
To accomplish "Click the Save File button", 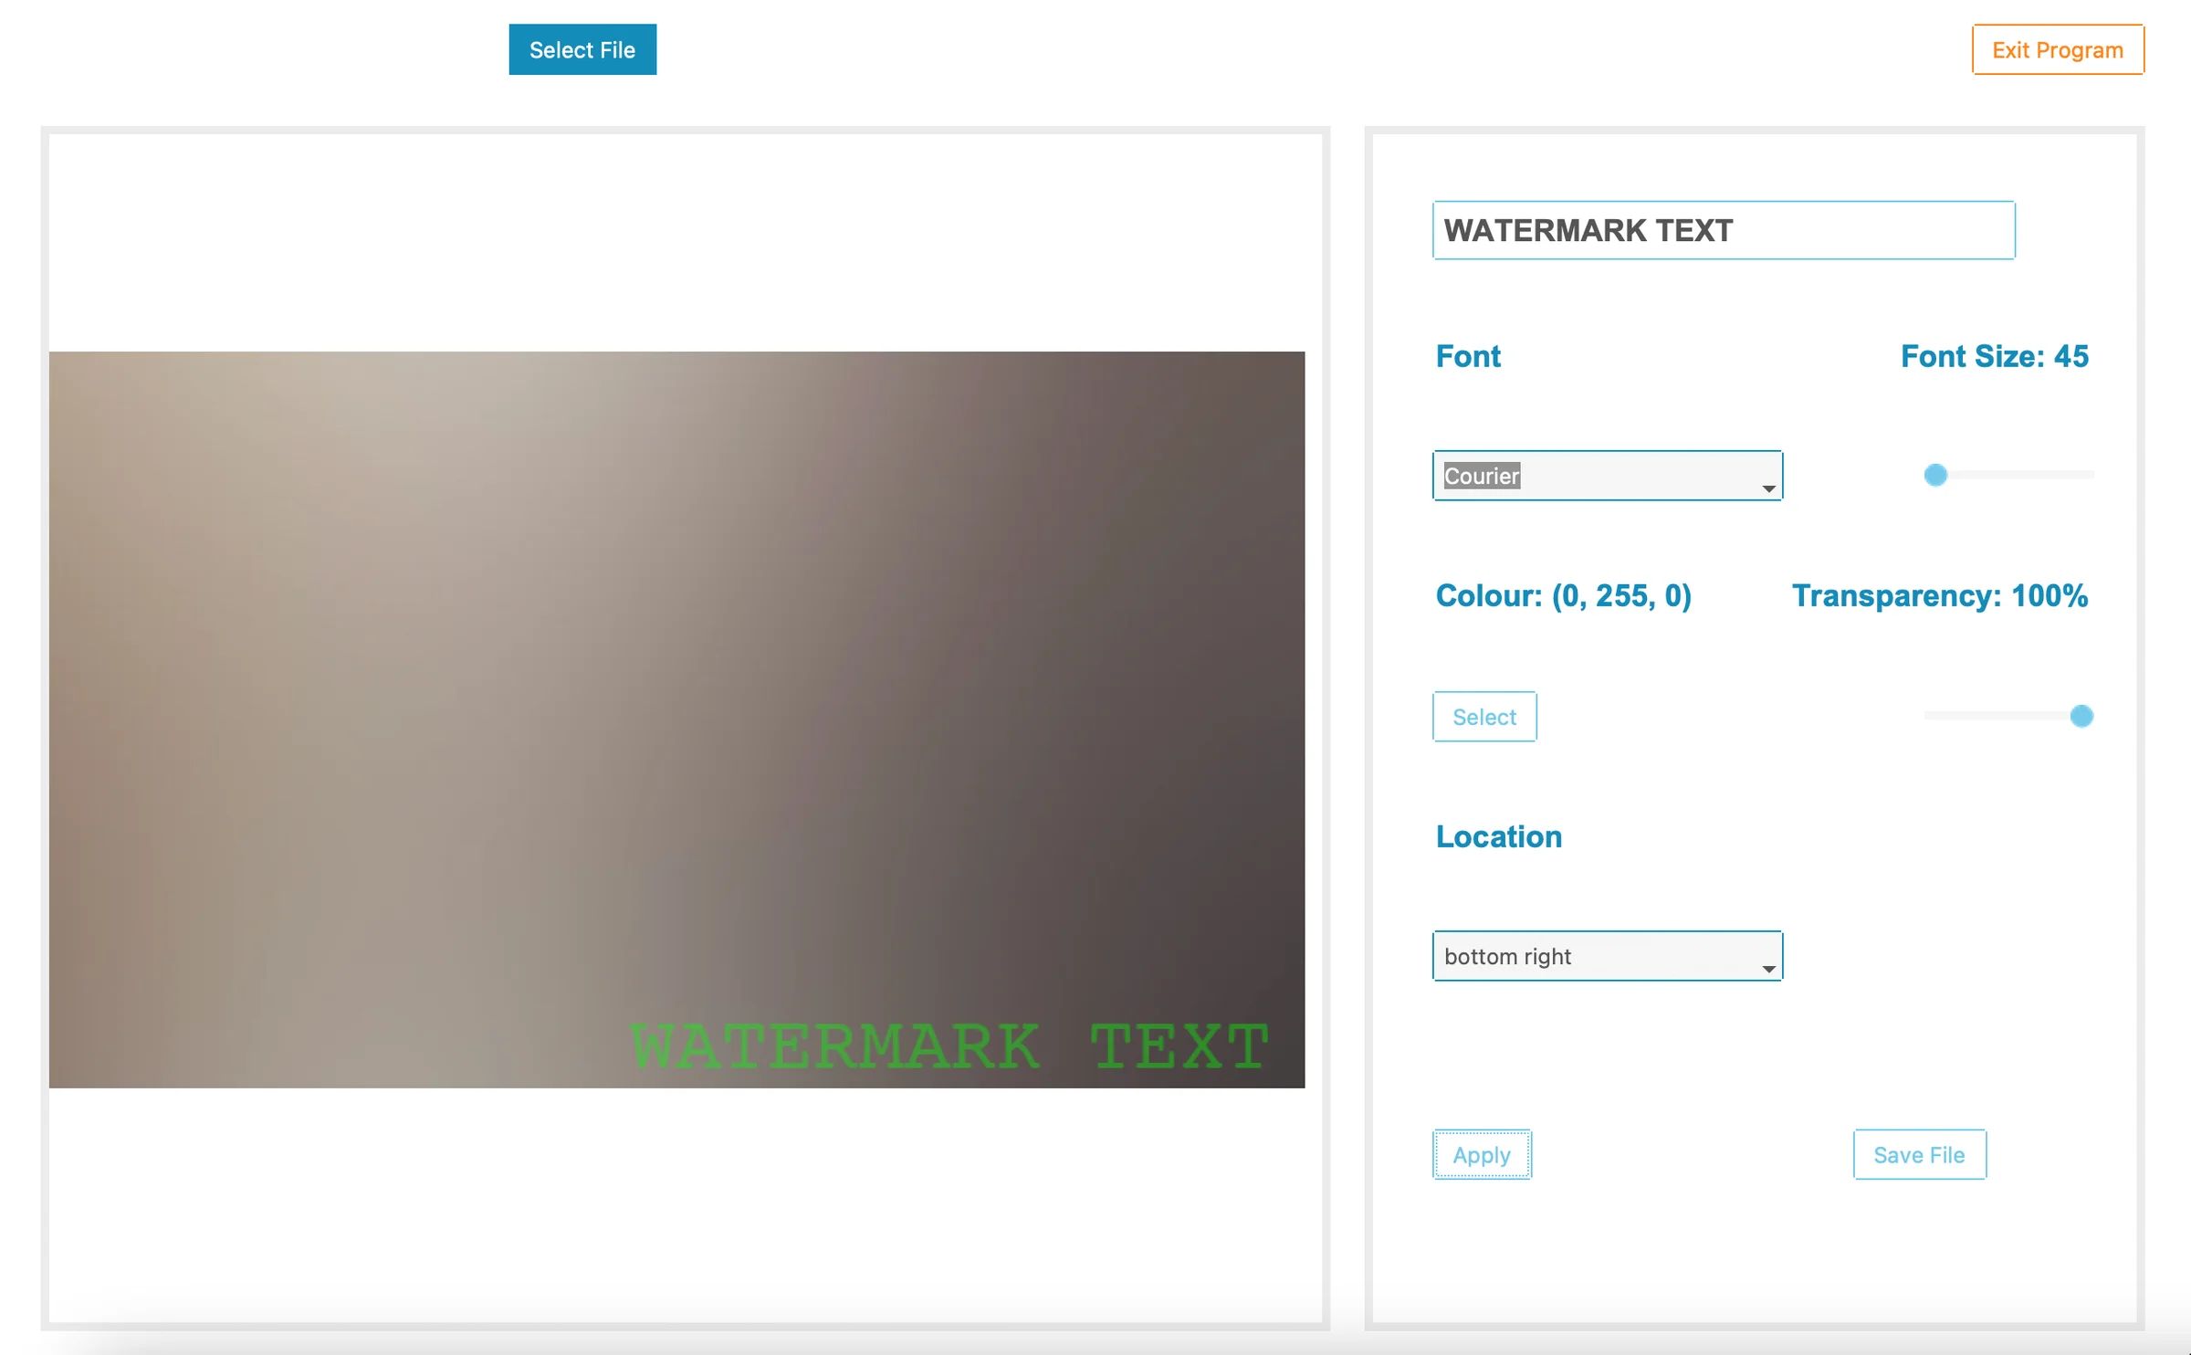I will point(1919,1155).
